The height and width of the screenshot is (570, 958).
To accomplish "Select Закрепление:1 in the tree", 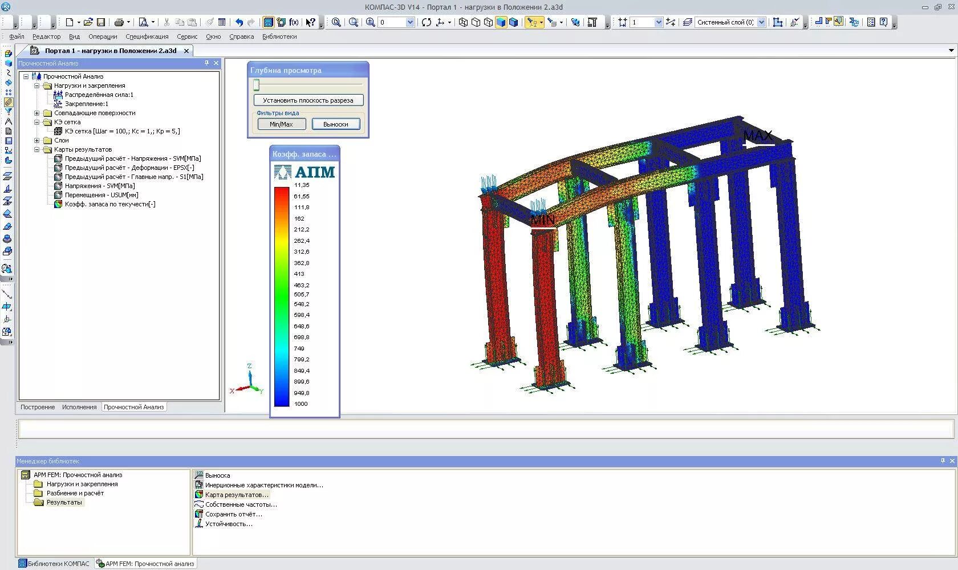I will [x=86, y=104].
